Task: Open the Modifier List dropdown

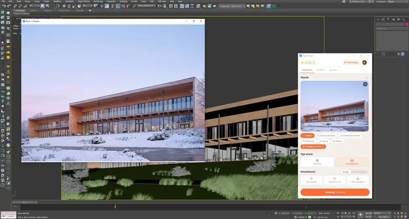Action: (392, 28)
